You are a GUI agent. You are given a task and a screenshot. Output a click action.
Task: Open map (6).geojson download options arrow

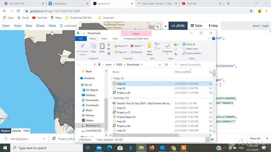pos(44,139)
